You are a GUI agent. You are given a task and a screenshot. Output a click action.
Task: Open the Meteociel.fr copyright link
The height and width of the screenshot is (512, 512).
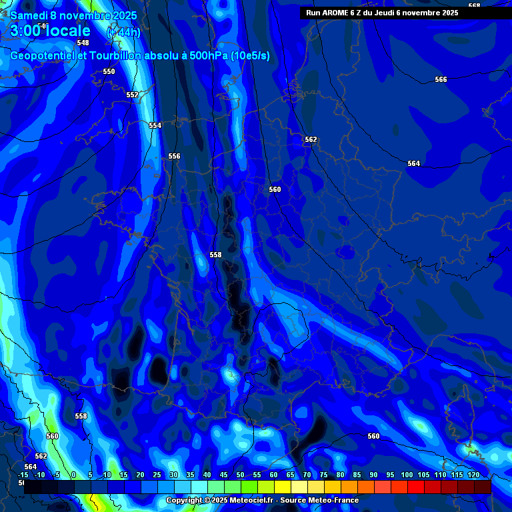tap(262, 500)
